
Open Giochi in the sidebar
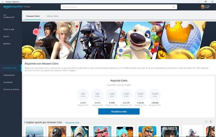click(6, 37)
